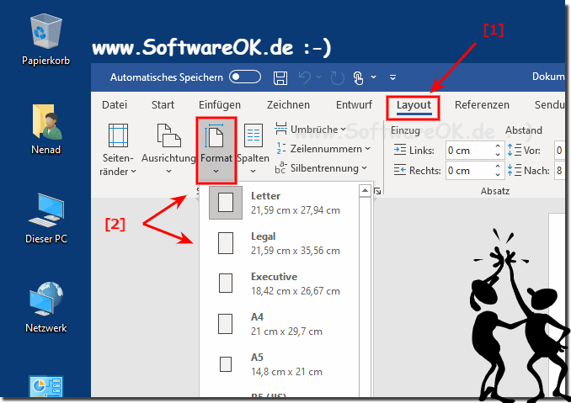
Task: Toggle the Automatisches Speichern switch
Action: 245,77
